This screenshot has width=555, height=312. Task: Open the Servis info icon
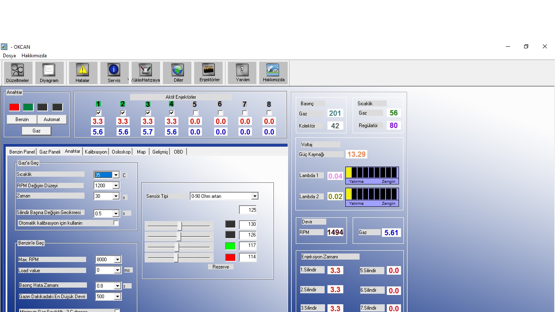tap(114, 73)
